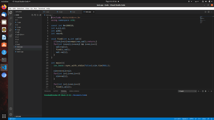Switch to the DEBUG CONSOLE tab

74,91
